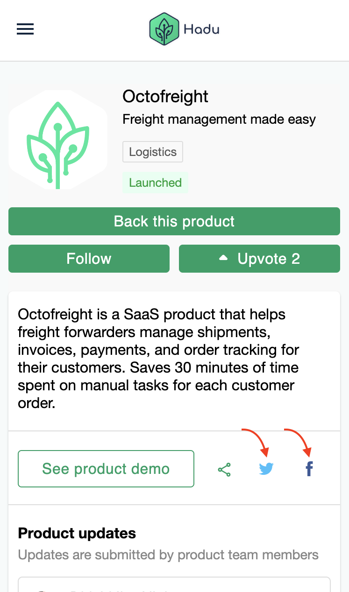Click the Hadu hexagon leaf logo
The image size is (349, 592).
164,29
